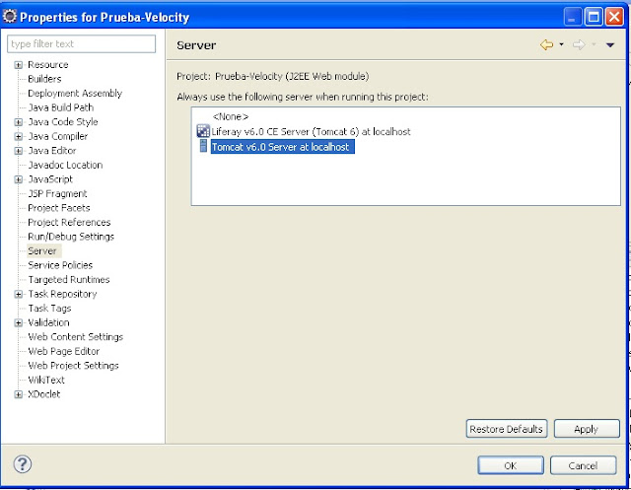Viewport: 631px width, 490px height.
Task: Go to Java Build Path settings
Action: click(x=60, y=107)
